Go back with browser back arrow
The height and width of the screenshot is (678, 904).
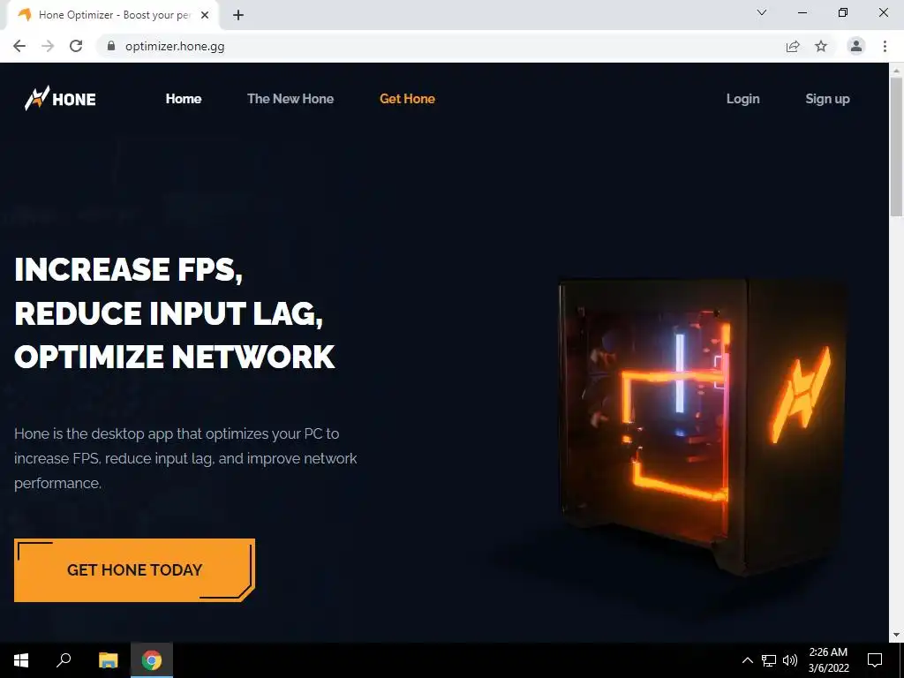click(19, 46)
